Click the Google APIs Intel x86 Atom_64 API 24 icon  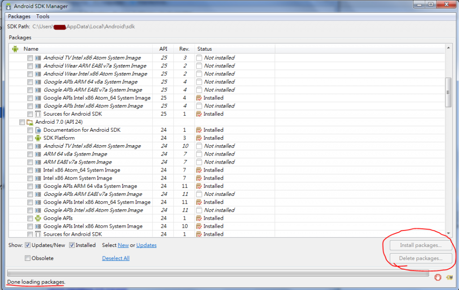tap(38, 202)
